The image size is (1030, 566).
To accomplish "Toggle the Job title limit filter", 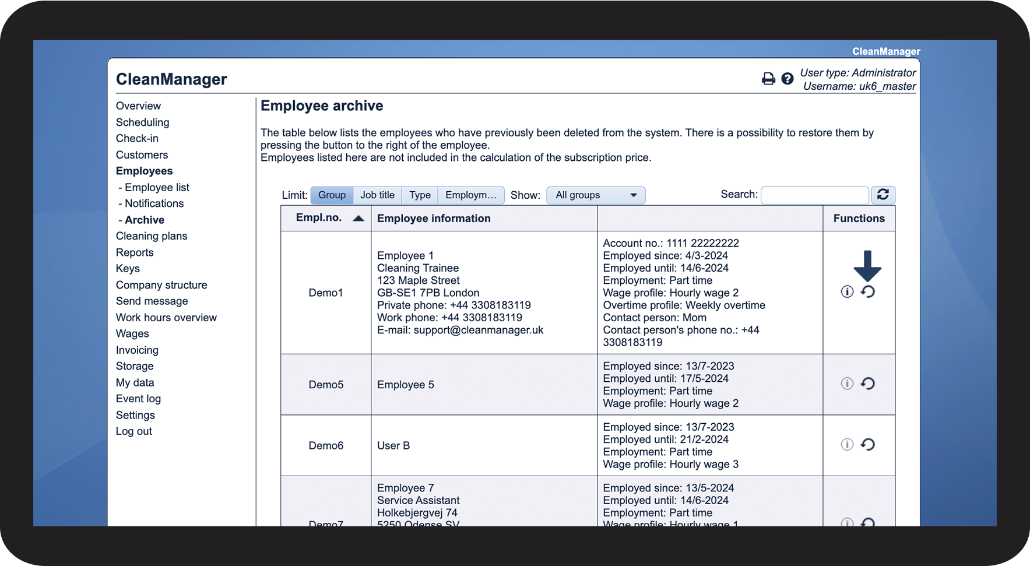I will click(377, 195).
